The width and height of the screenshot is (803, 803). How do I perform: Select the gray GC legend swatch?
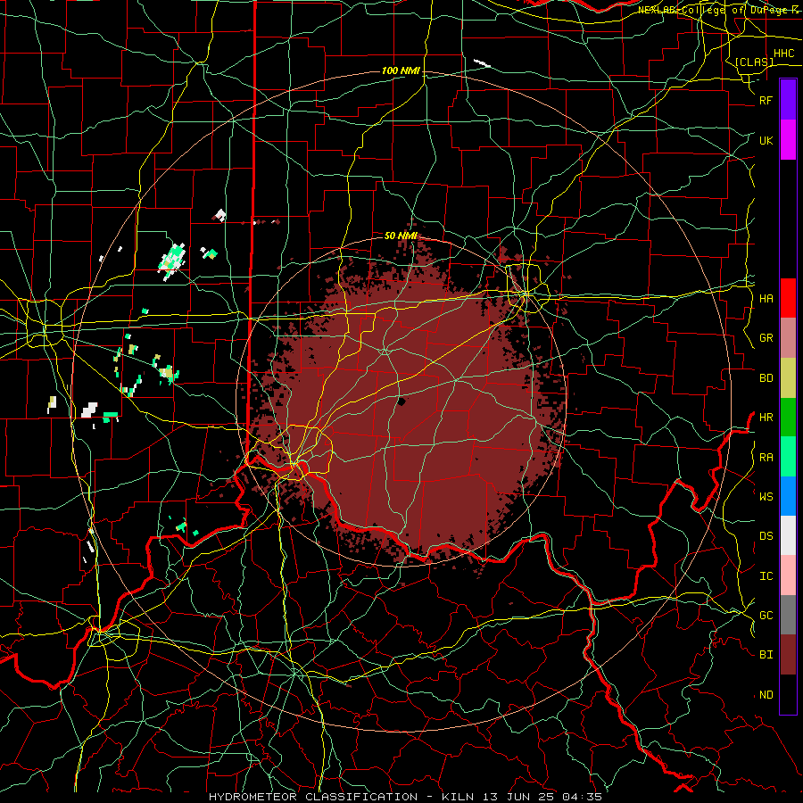788,615
